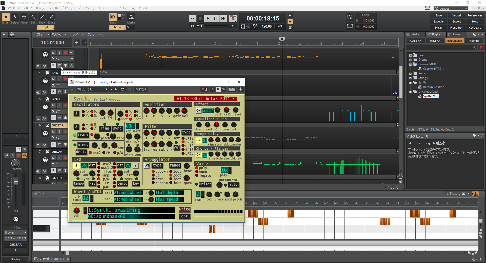Open the preset name dropdown in plugin header
Screen dimensions: 486x263
(92, 89)
